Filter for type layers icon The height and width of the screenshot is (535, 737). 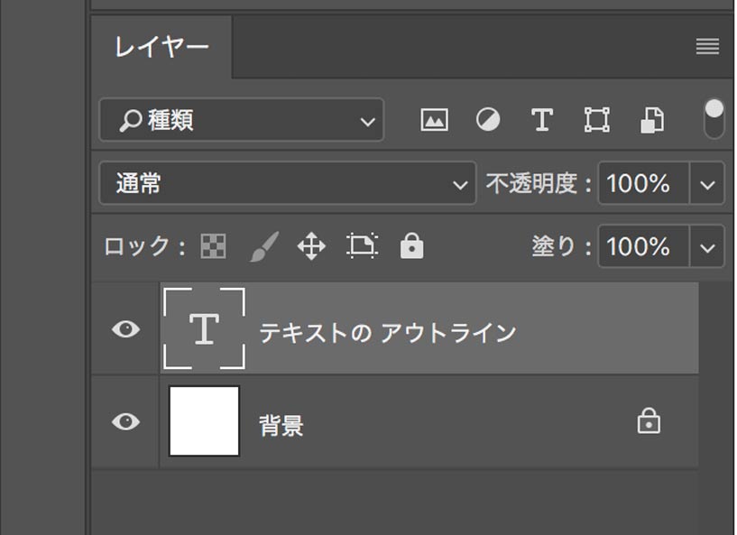pyautogui.click(x=542, y=120)
